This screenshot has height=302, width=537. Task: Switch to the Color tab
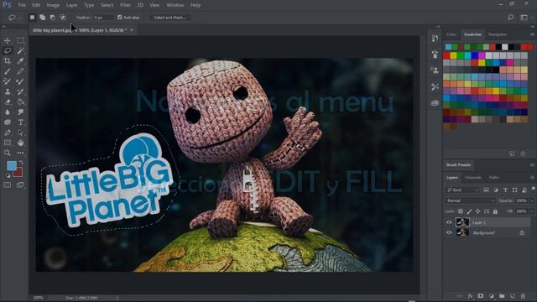[x=451, y=34]
